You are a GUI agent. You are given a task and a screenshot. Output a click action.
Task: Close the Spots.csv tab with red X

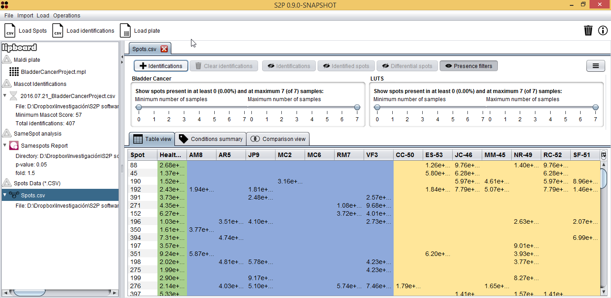coord(164,49)
